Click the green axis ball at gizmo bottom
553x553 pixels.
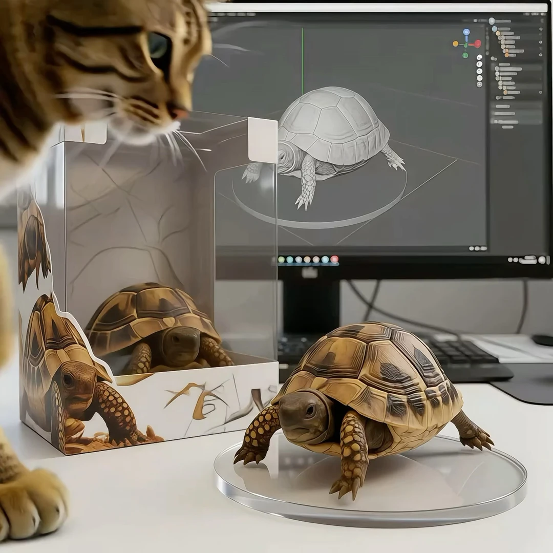[465, 55]
